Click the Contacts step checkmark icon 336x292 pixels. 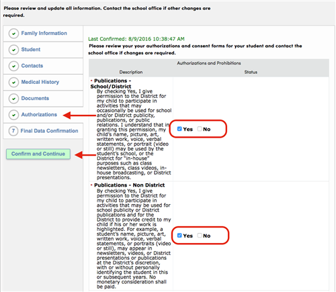(13, 66)
